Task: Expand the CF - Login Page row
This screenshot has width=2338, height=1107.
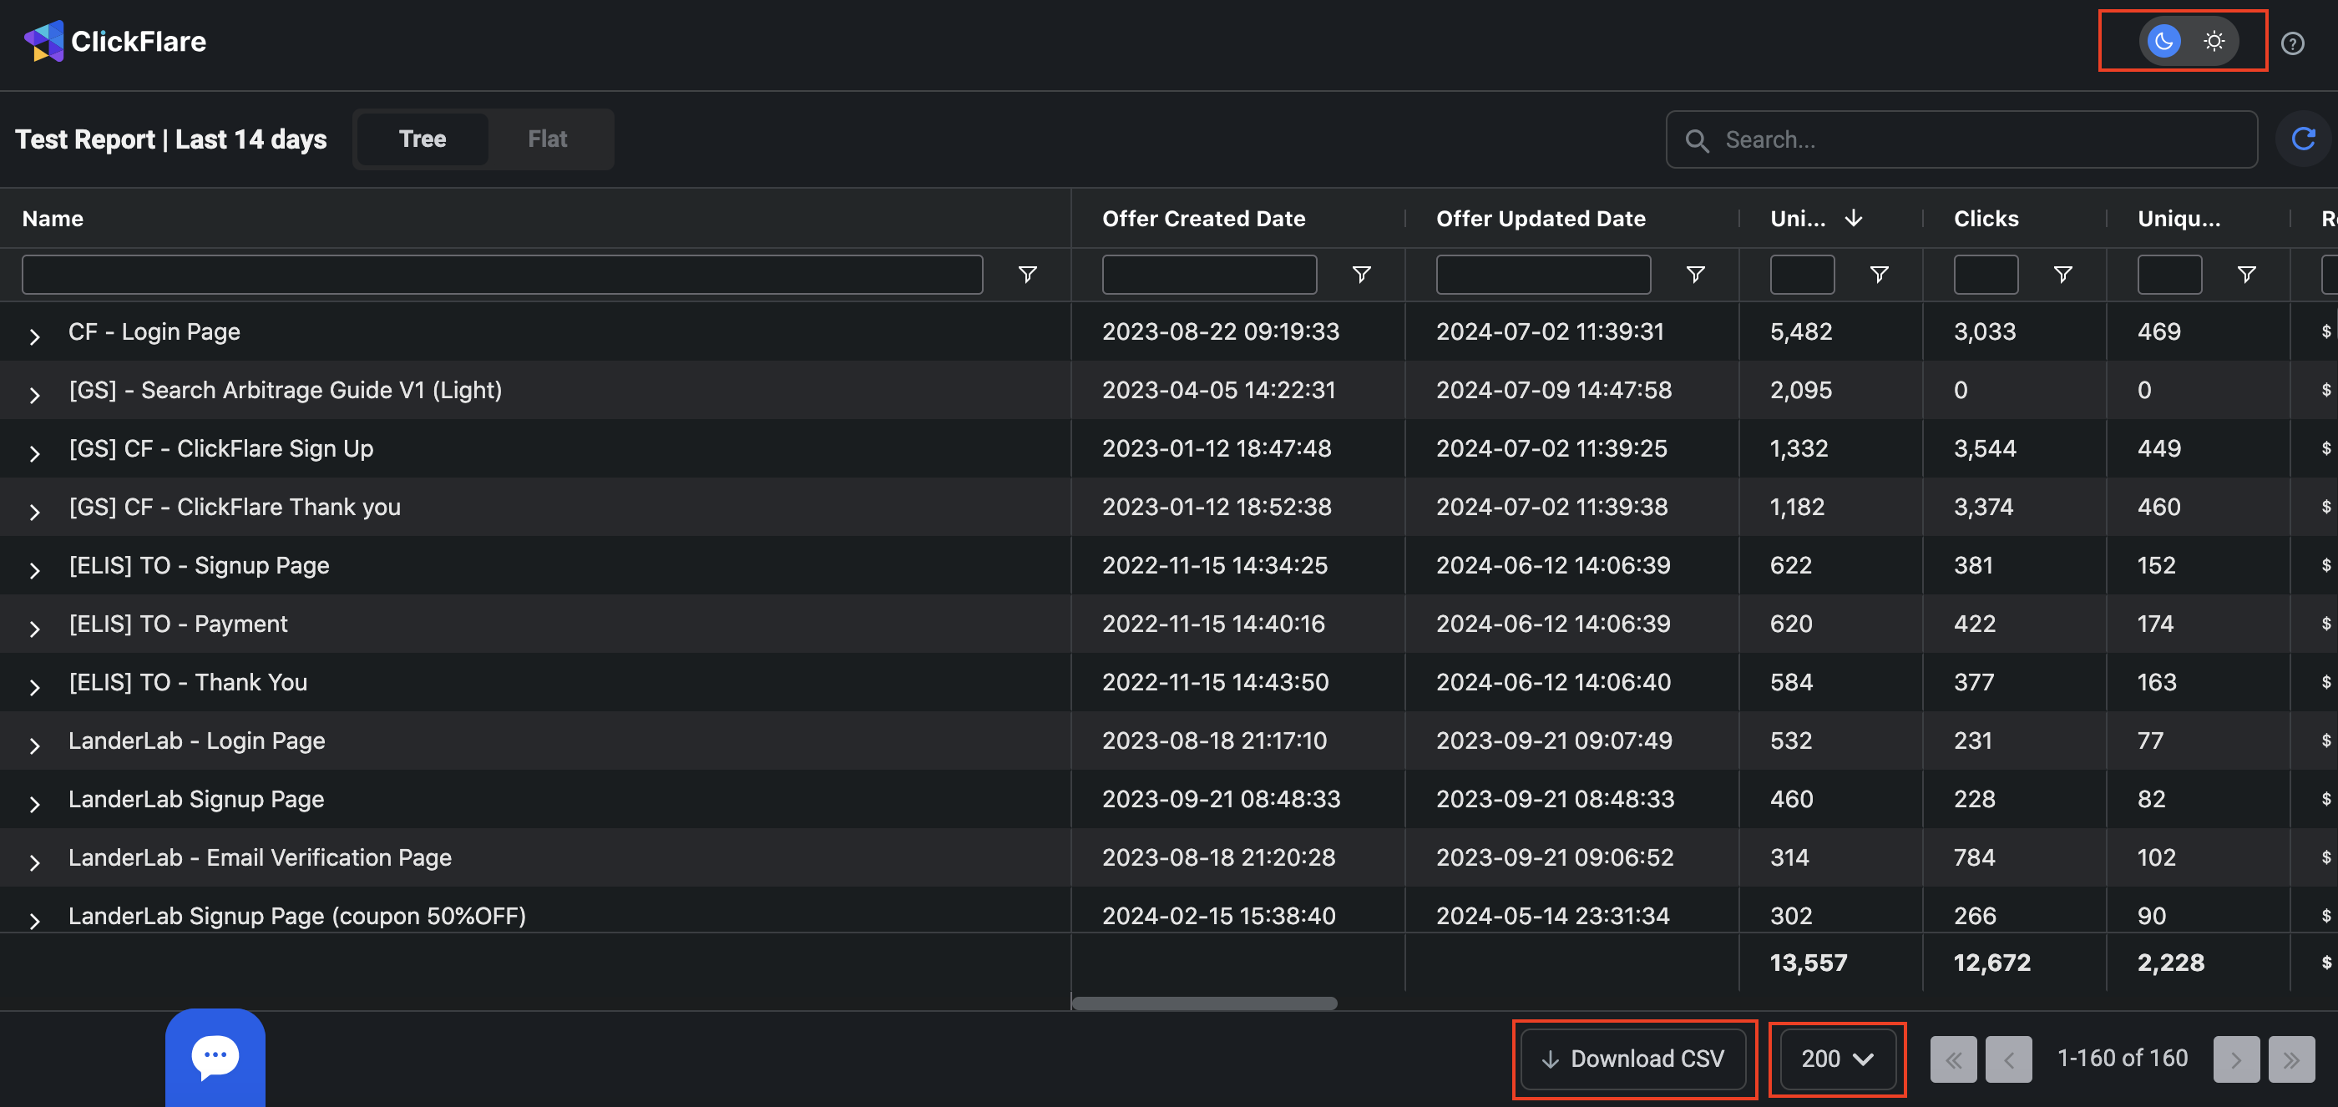Action: [34, 336]
